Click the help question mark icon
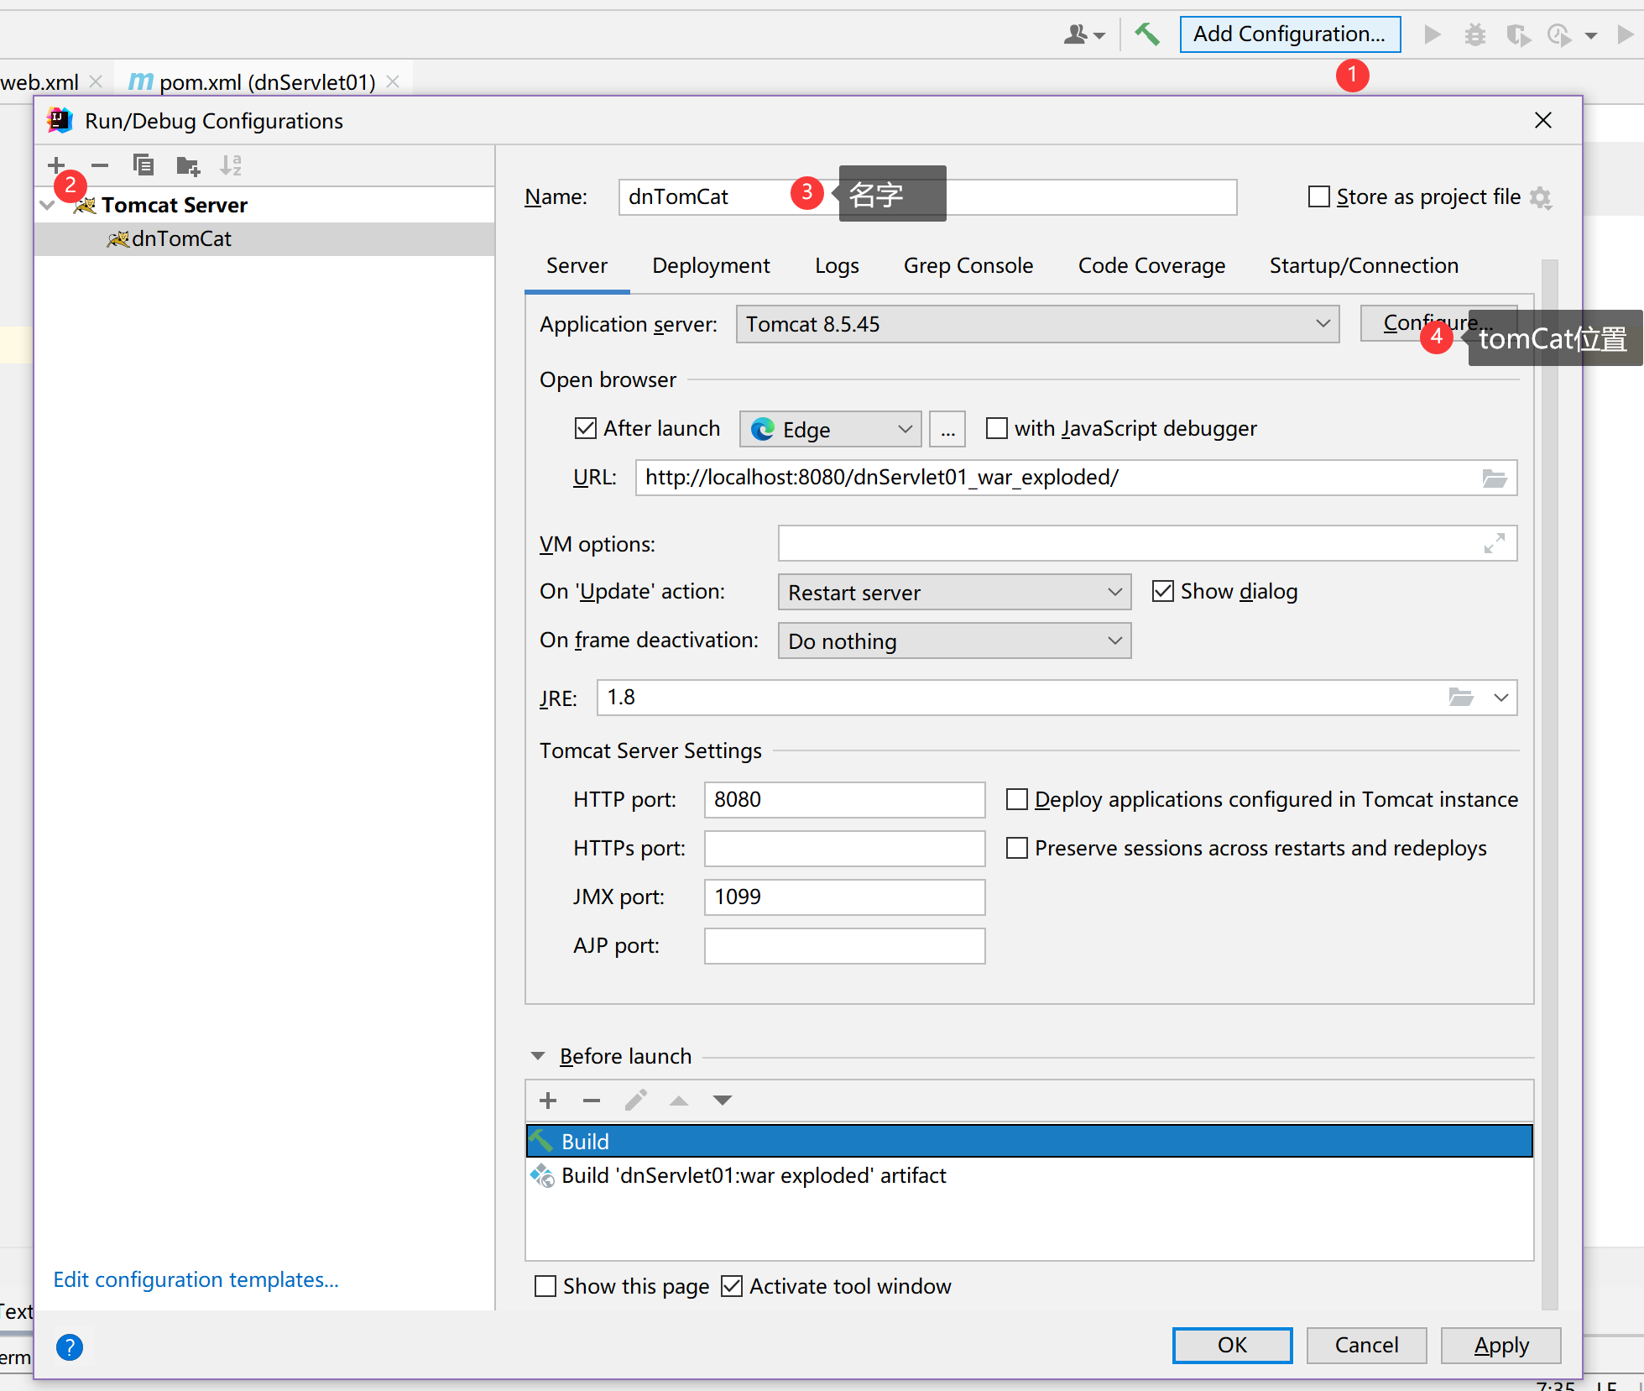The image size is (1644, 1391). pyautogui.click(x=70, y=1347)
